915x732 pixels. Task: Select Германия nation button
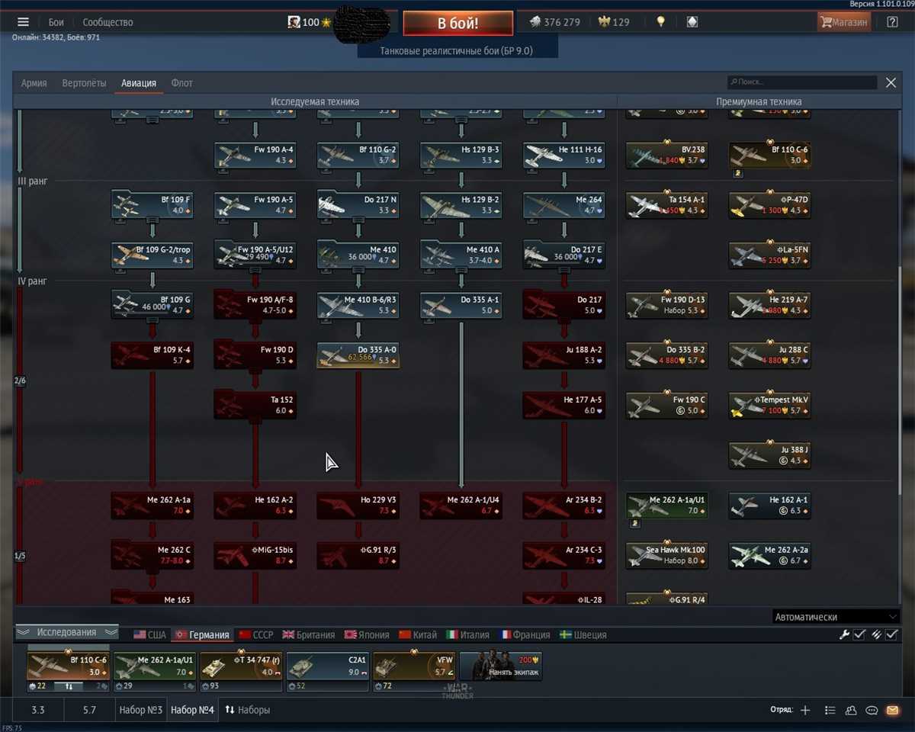pos(202,634)
